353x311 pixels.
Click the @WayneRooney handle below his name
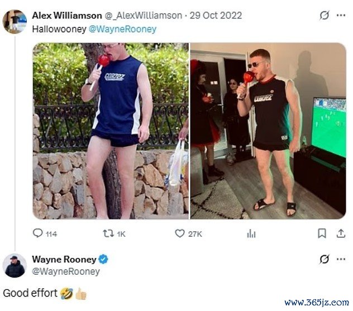pyautogui.click(x=66, y=271)
